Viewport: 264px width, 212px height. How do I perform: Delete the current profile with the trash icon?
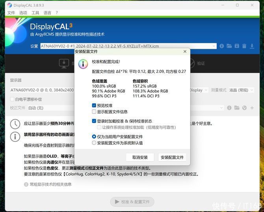(x=244, y=46)
